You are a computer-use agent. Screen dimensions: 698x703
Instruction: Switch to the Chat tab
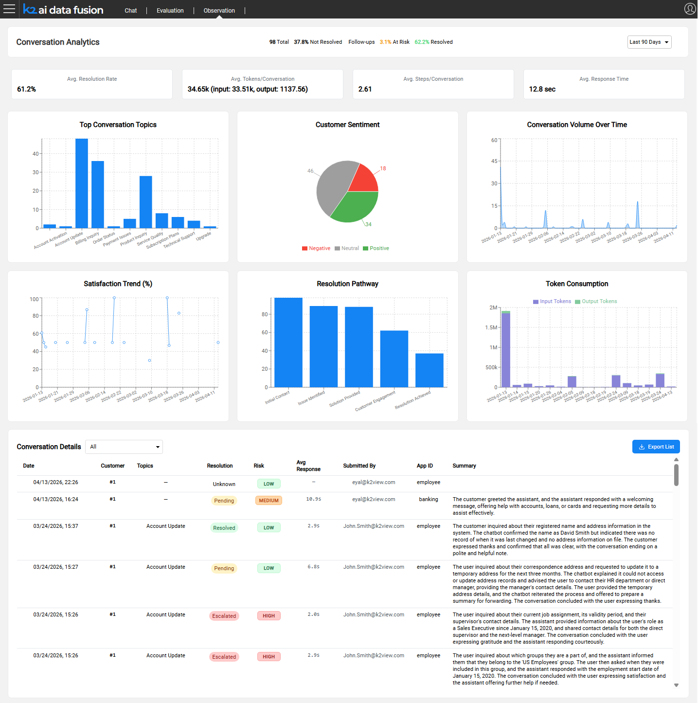130,10
